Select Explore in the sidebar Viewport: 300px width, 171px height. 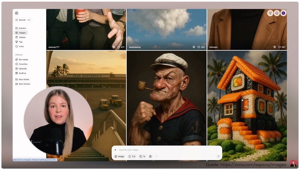(22, 28)
